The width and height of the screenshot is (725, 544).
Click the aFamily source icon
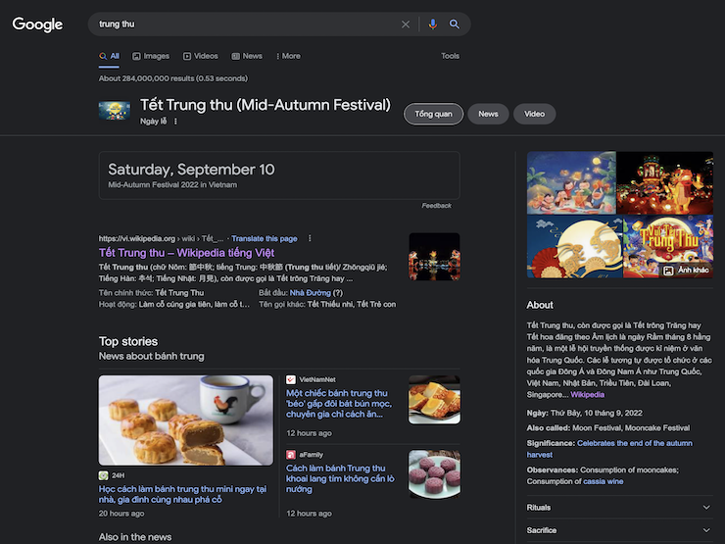[x=291, y=455]
